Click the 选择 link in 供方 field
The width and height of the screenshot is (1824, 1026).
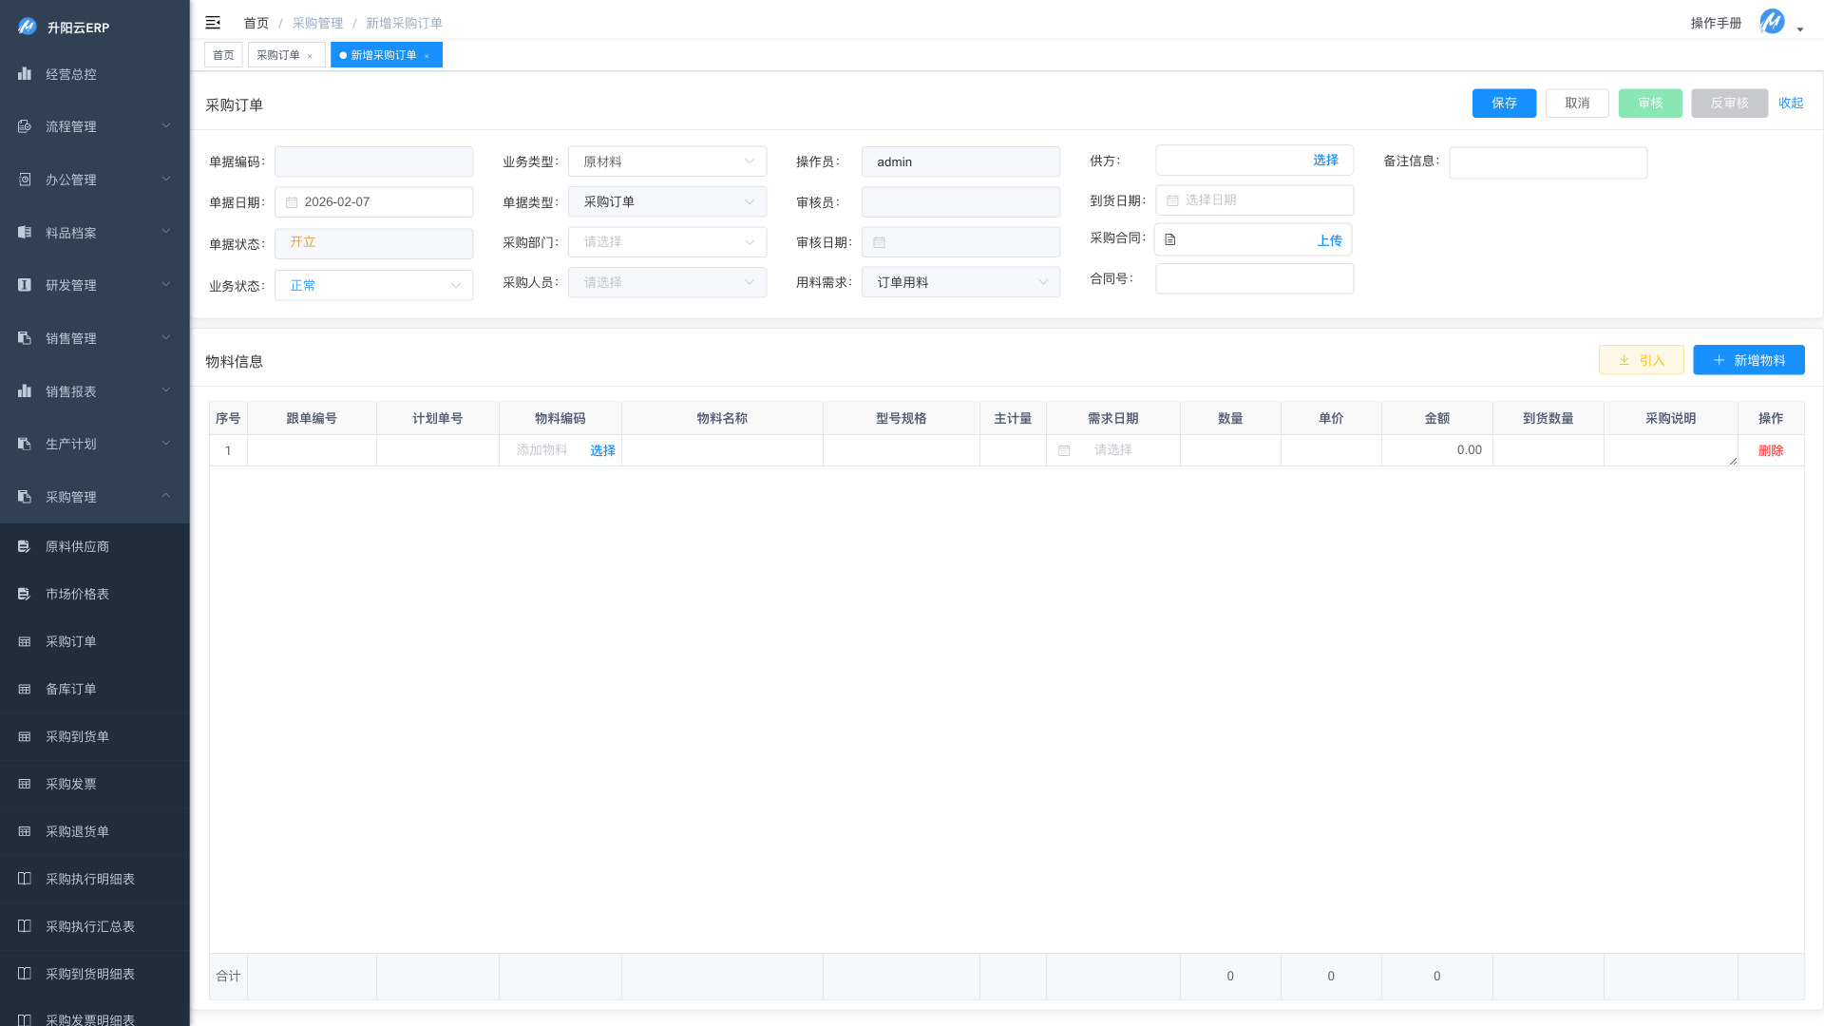point(1325,161)
